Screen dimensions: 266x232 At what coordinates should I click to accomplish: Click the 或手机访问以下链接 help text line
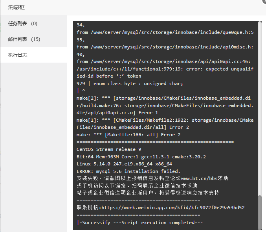coord(137,186)
